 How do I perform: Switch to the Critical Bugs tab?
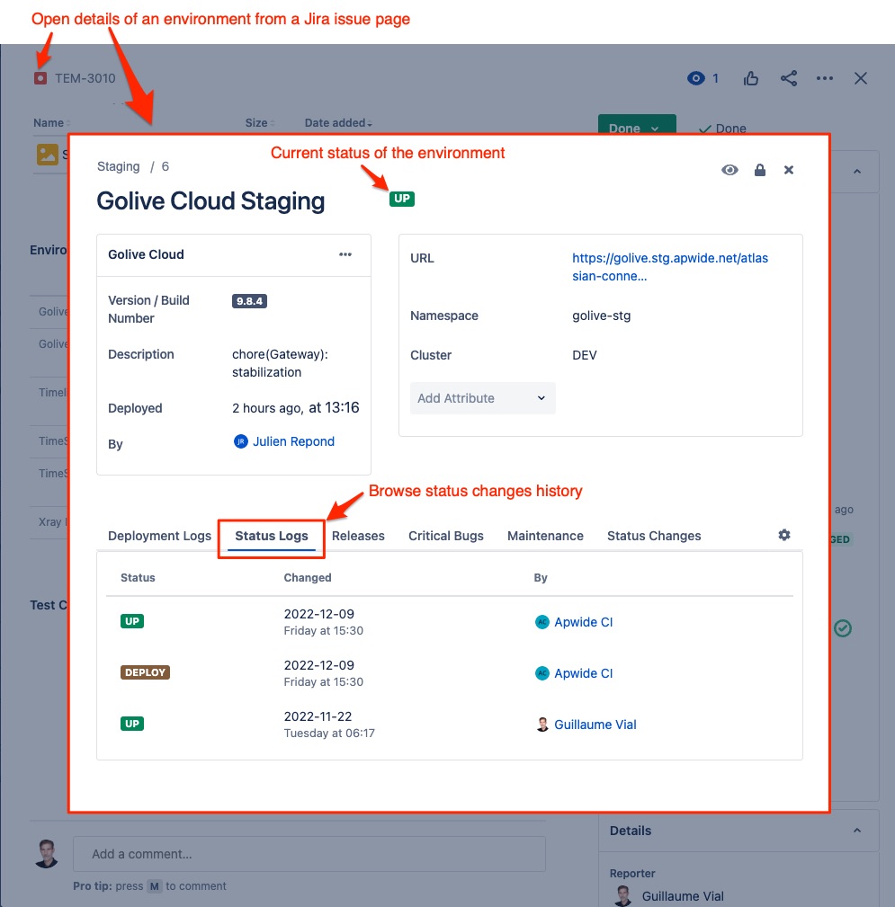point(445,536)
